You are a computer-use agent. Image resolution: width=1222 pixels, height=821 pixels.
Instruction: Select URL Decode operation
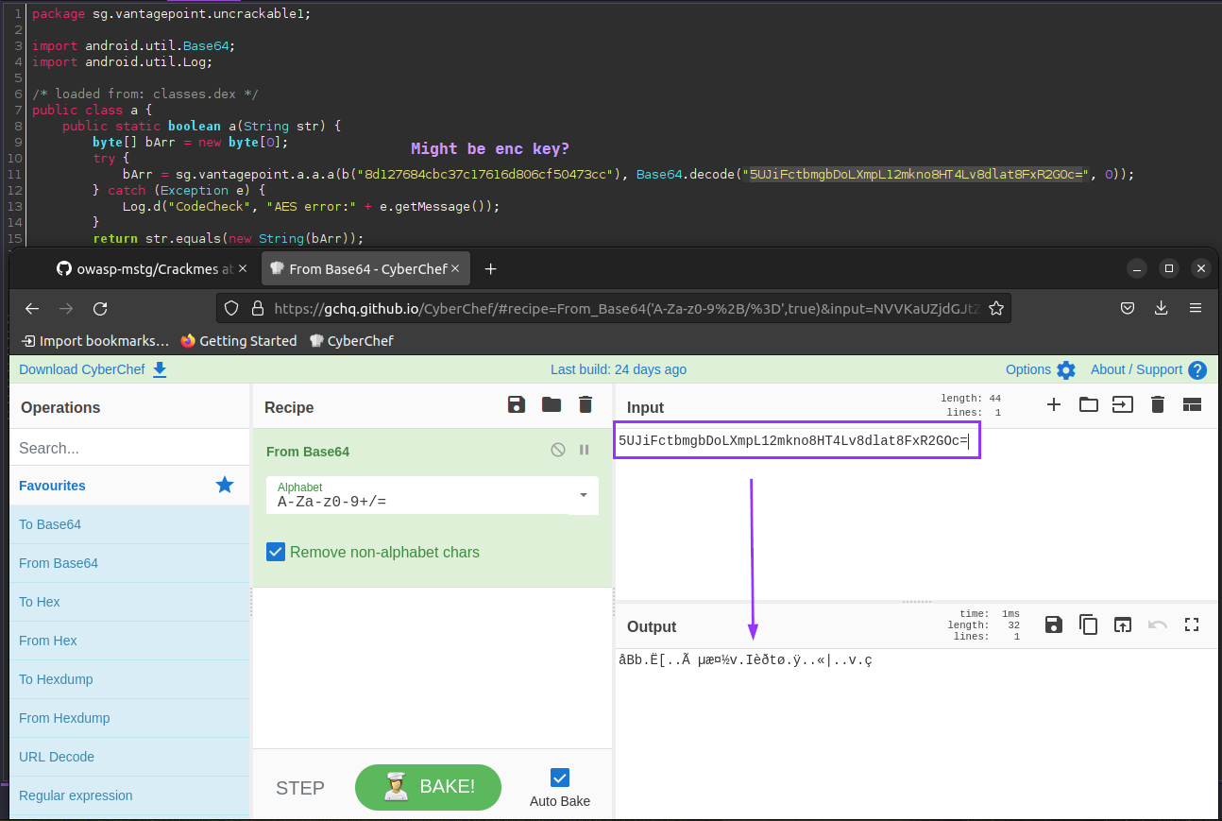[130, 757]
